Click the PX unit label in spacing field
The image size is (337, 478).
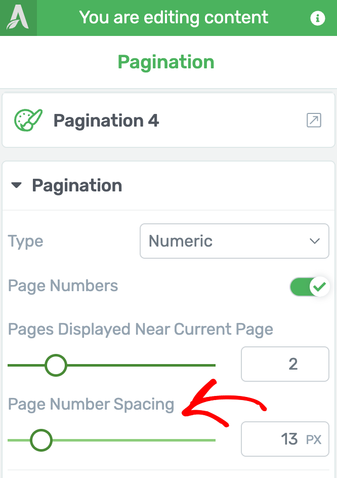314,440
